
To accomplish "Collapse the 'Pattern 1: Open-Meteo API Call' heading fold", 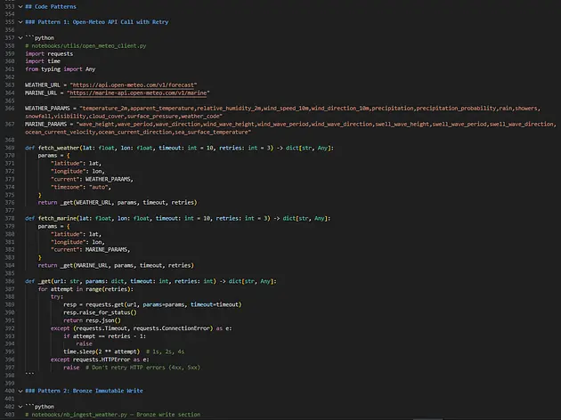I will (x=20, y=22).
